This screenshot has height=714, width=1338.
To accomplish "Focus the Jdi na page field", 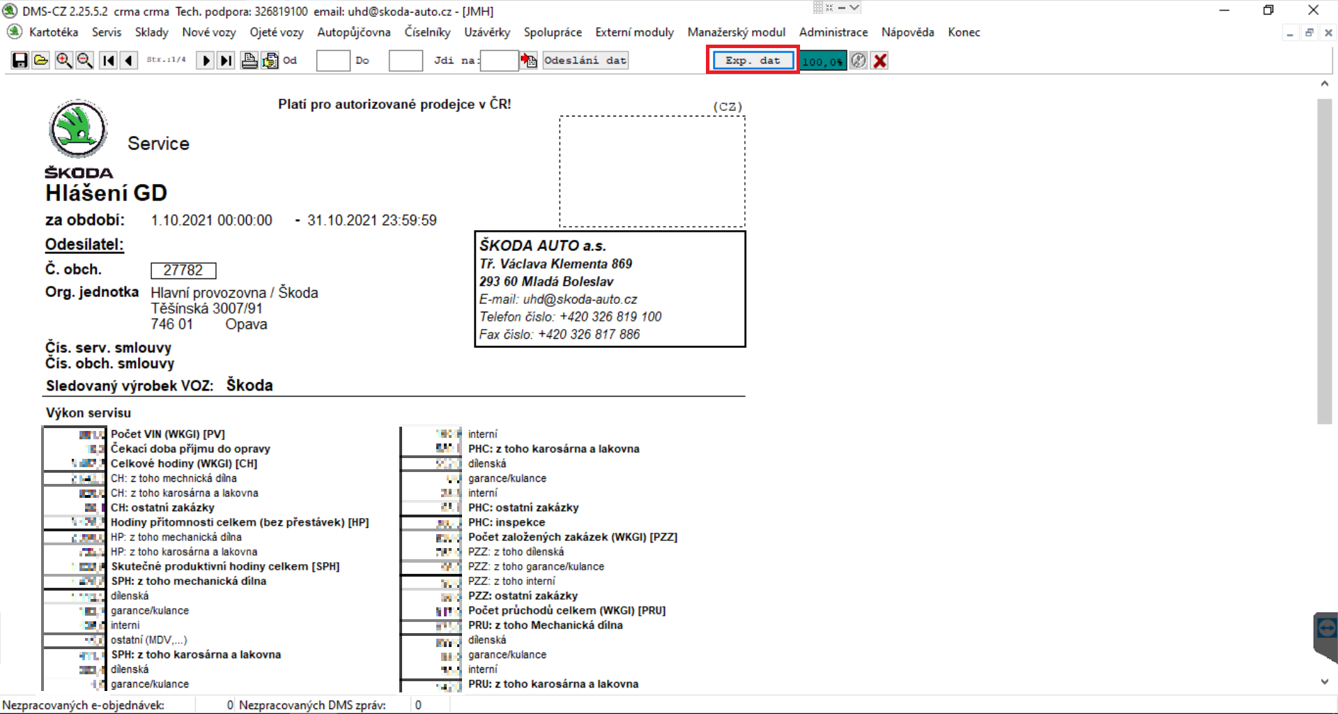I will (x=499, y=61).
